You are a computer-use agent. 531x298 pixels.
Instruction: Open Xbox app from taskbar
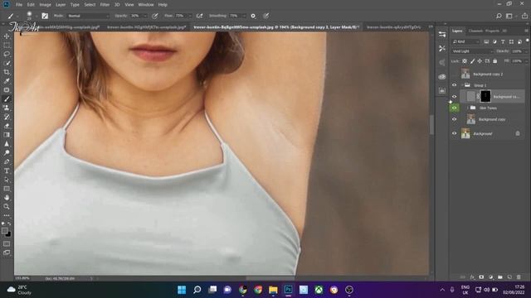319,290
